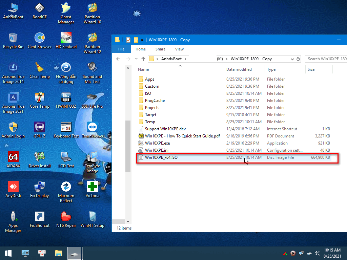Image resolution: width=347 pixels, height=260 pixels.
Task: Open BootICE desktop shortcut
Action: tap(40, 11)
